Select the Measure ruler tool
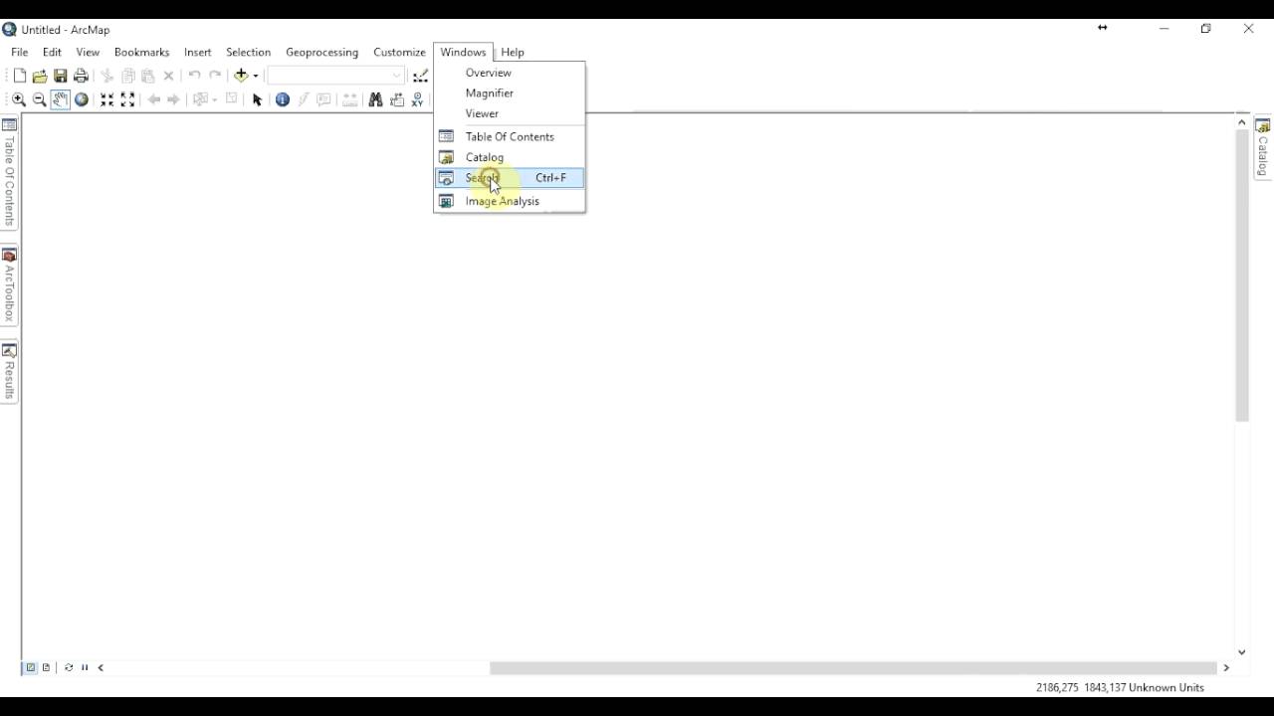 click(350, 99)
